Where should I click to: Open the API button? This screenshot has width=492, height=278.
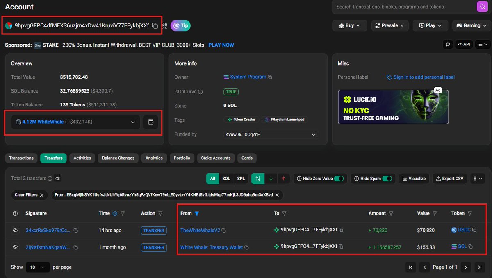[464, 44]
